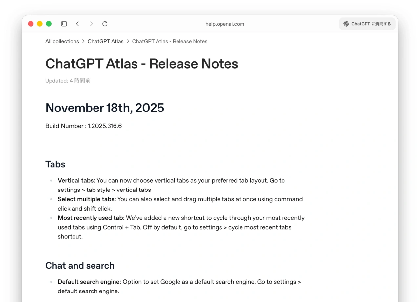
Task: Click the Tabs section heading
Action: point(55,164)
